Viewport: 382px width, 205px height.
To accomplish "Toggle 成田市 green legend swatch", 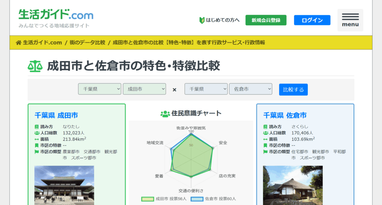I will 148,199.
